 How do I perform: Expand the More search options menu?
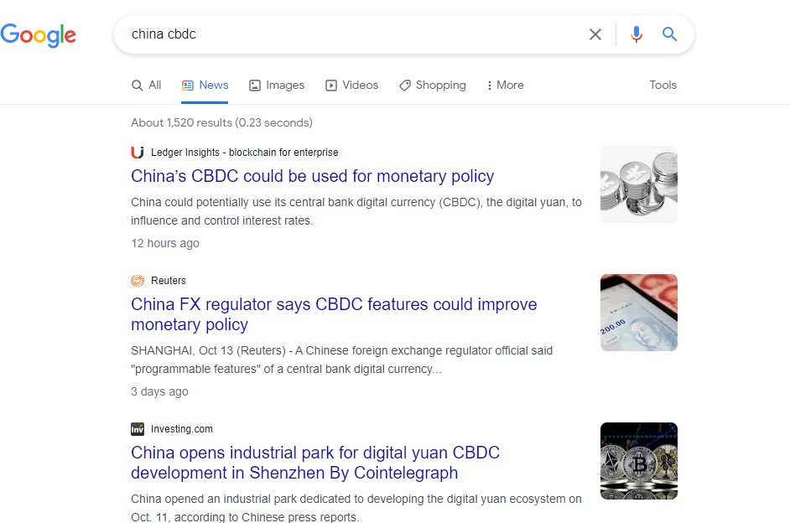tap(505, 85)
